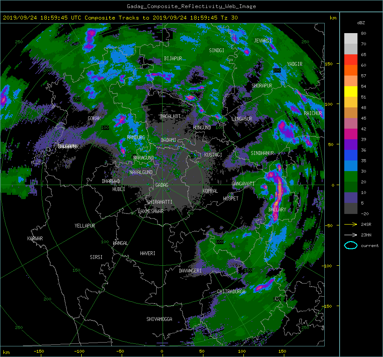Select the LINGASUR label
The height and width of the screenshot is (357, 383).
pos(242,119)
